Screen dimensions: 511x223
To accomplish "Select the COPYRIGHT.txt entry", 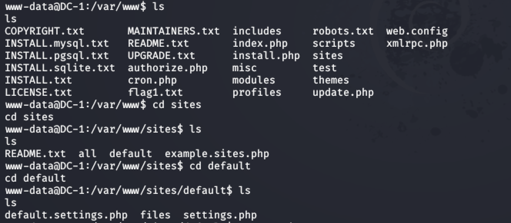I will (x=45, y=31).
